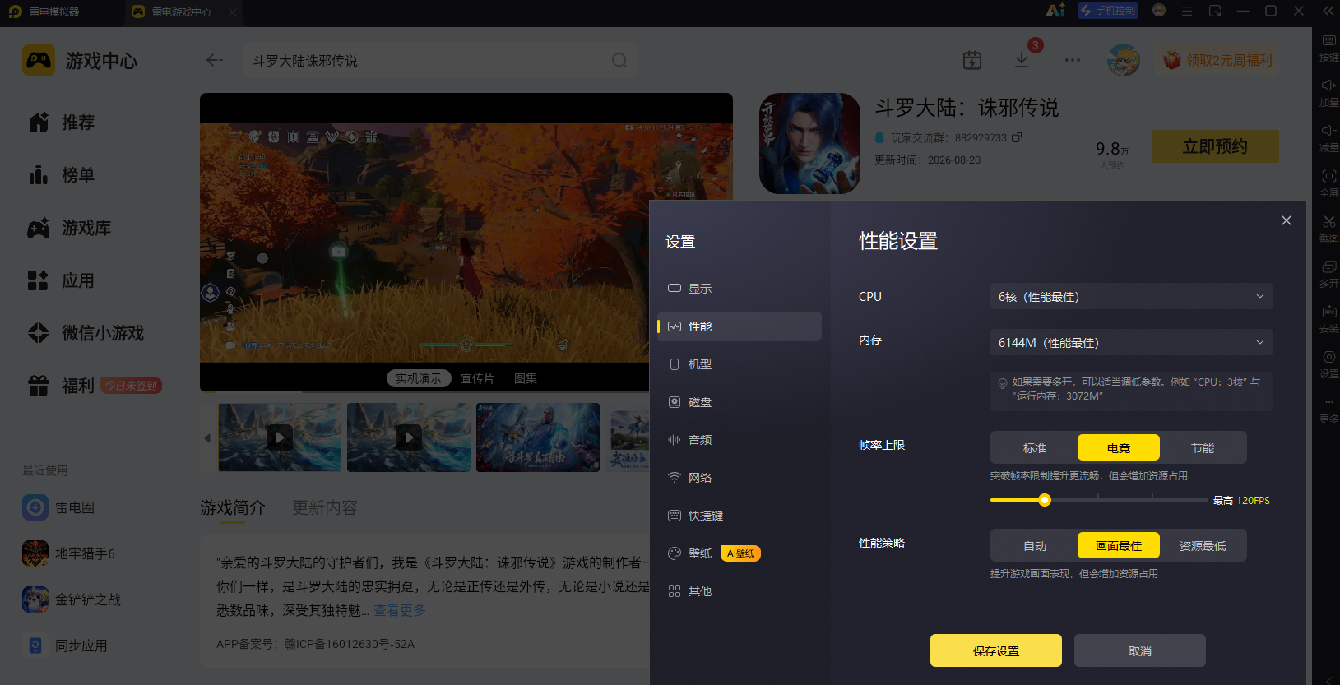Go to 微信小游戏 in the left navigation

(86, 333)
